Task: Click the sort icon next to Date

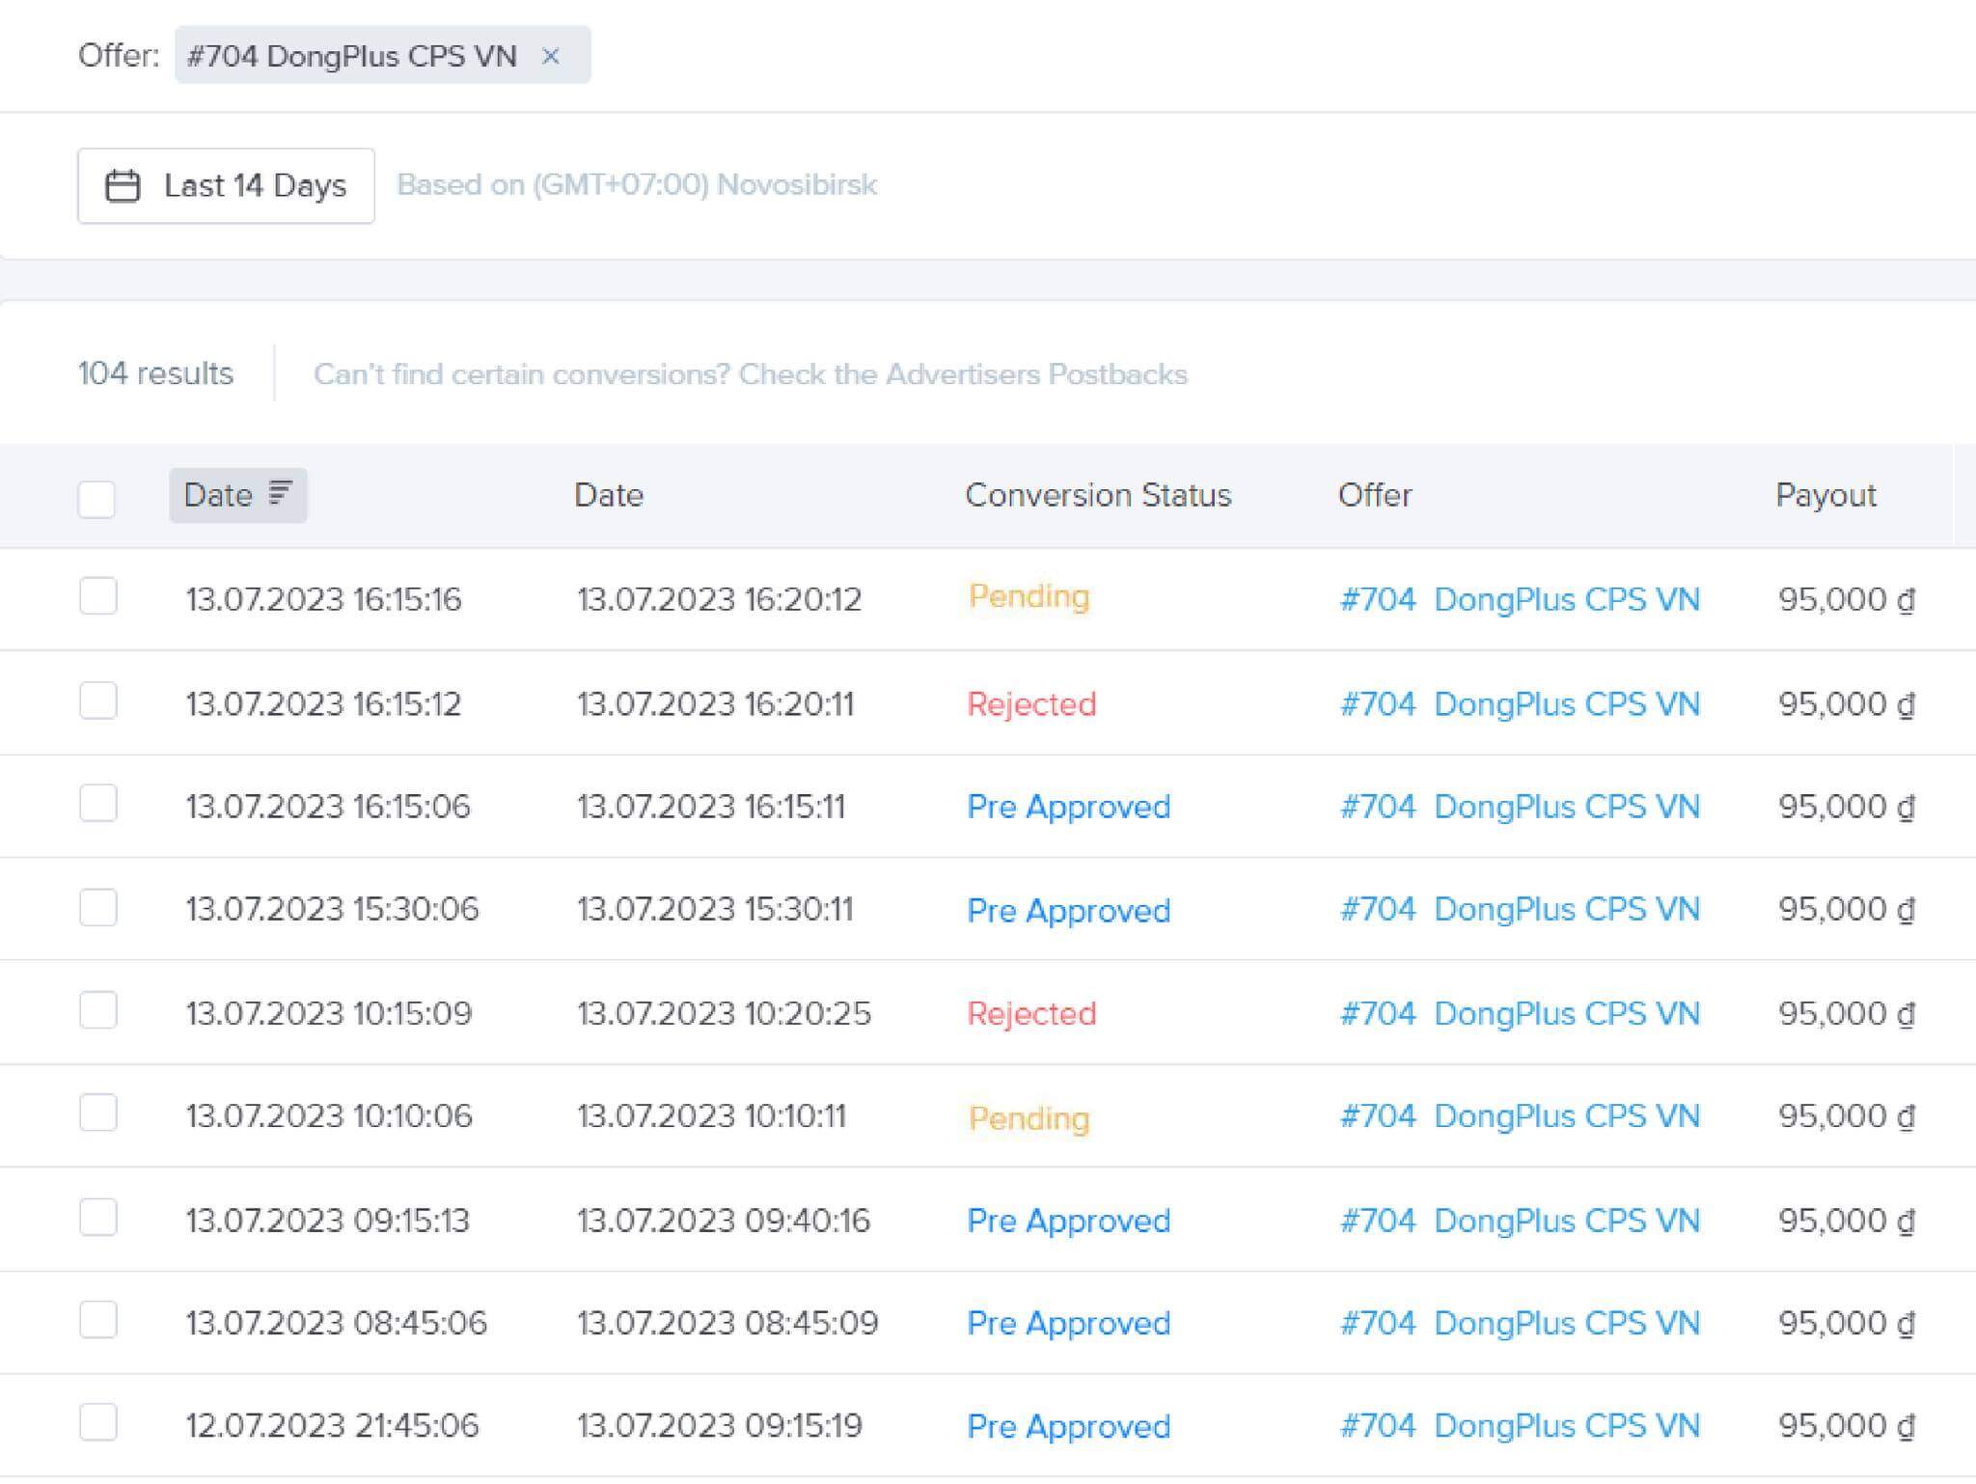Action: coord(280,493)
